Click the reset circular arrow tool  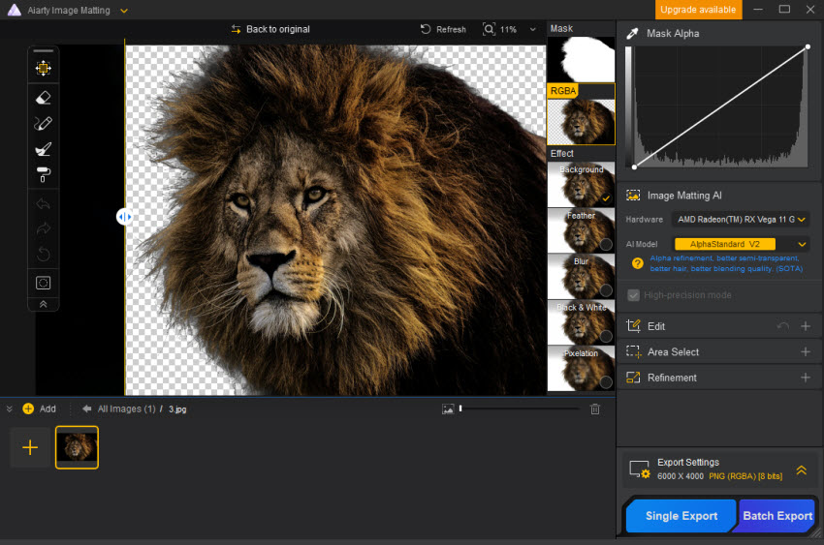click(x=43, y=255)
